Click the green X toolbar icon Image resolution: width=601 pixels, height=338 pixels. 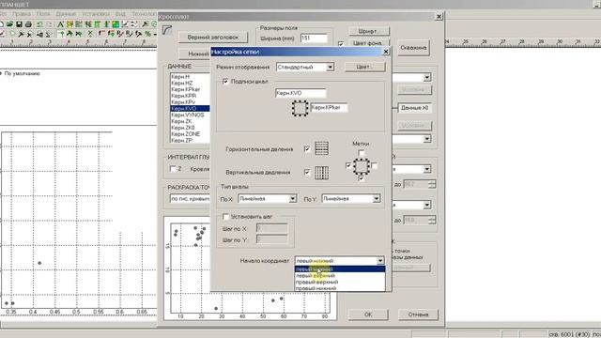coord(90,34)
